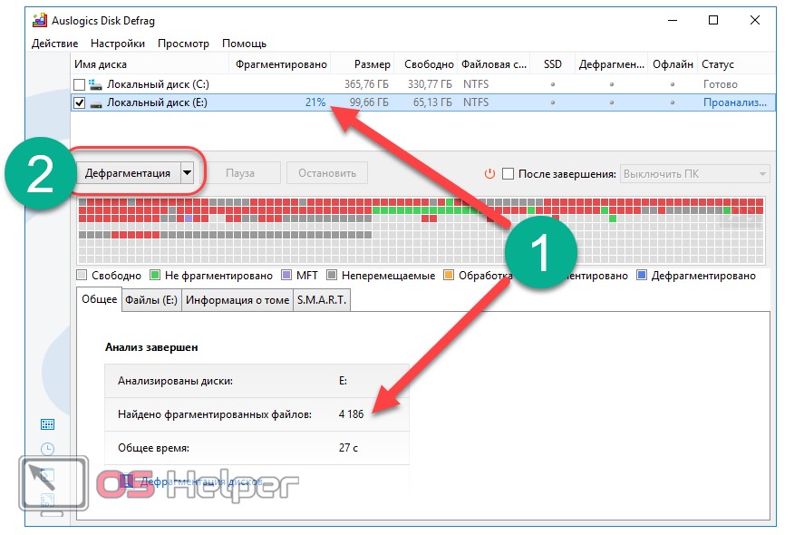Click the Локальный диск (C:) drive icon

95,84
